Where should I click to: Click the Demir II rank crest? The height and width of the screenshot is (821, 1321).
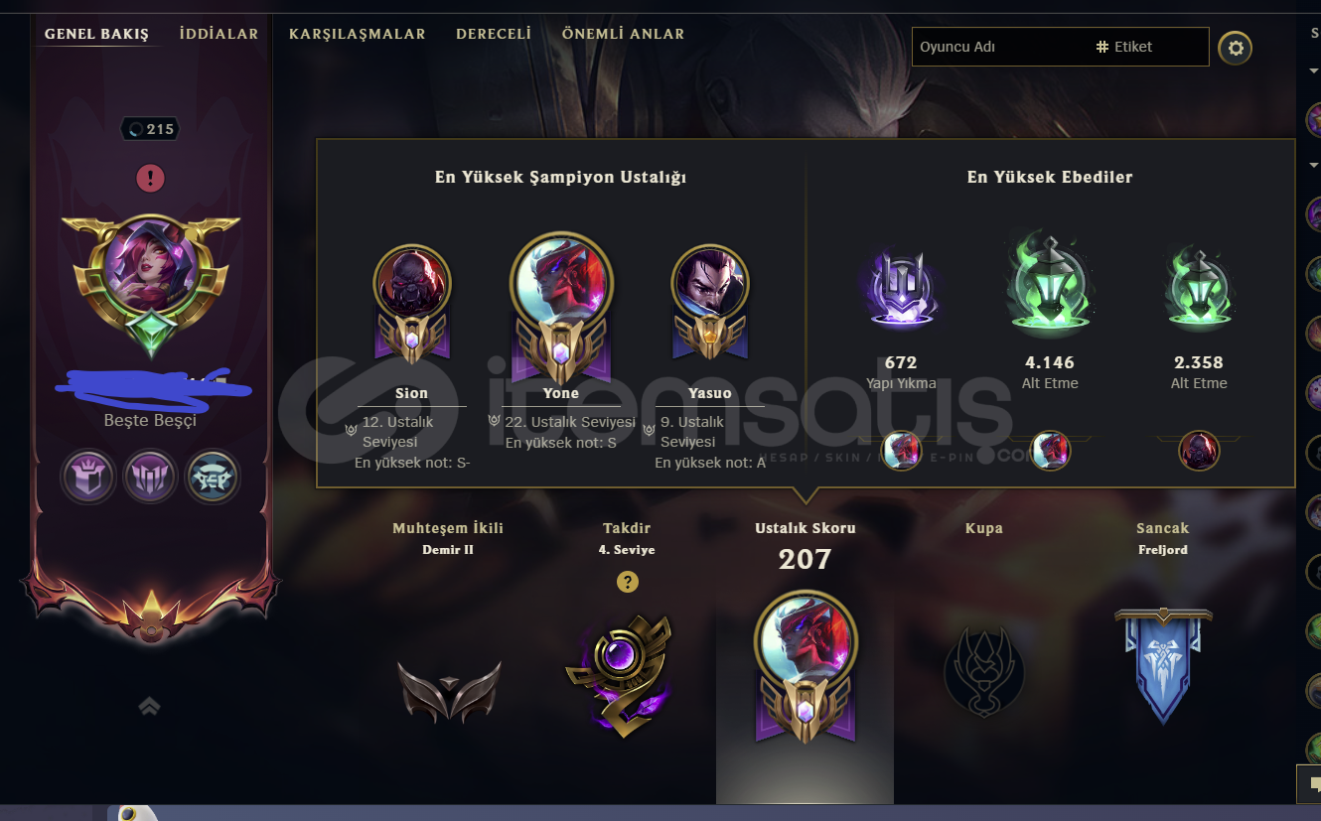coord(448,691)
